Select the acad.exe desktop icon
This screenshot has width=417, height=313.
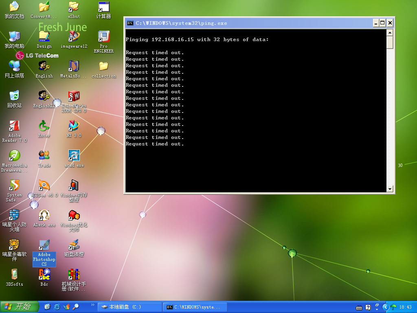pyautogui.click(x=74, y=156)
